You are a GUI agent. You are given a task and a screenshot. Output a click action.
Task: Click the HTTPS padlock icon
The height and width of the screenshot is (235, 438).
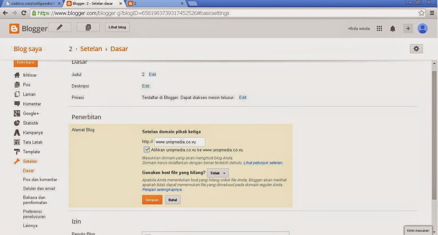(x=34, y=13)
